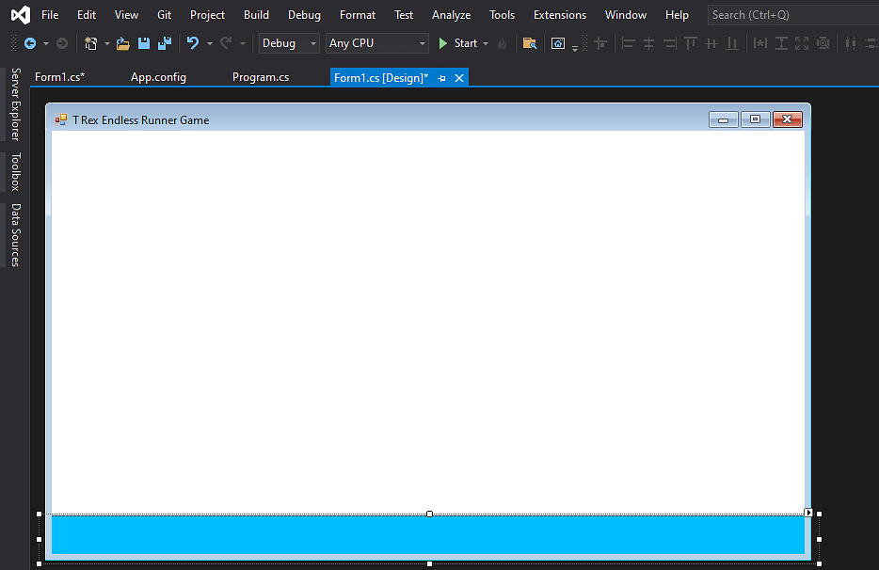Expand the Start button dropdown arrow
The height and width of the screenshot is (570, 879).
point(486,43)
